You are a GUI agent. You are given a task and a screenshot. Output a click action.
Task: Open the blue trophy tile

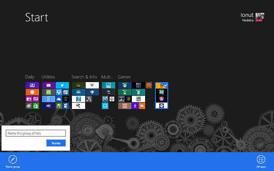92,92
